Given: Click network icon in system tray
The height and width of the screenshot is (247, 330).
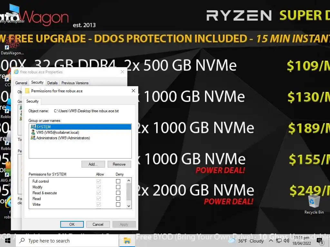Looking at the screenshot, I should (x=279, y=241).
